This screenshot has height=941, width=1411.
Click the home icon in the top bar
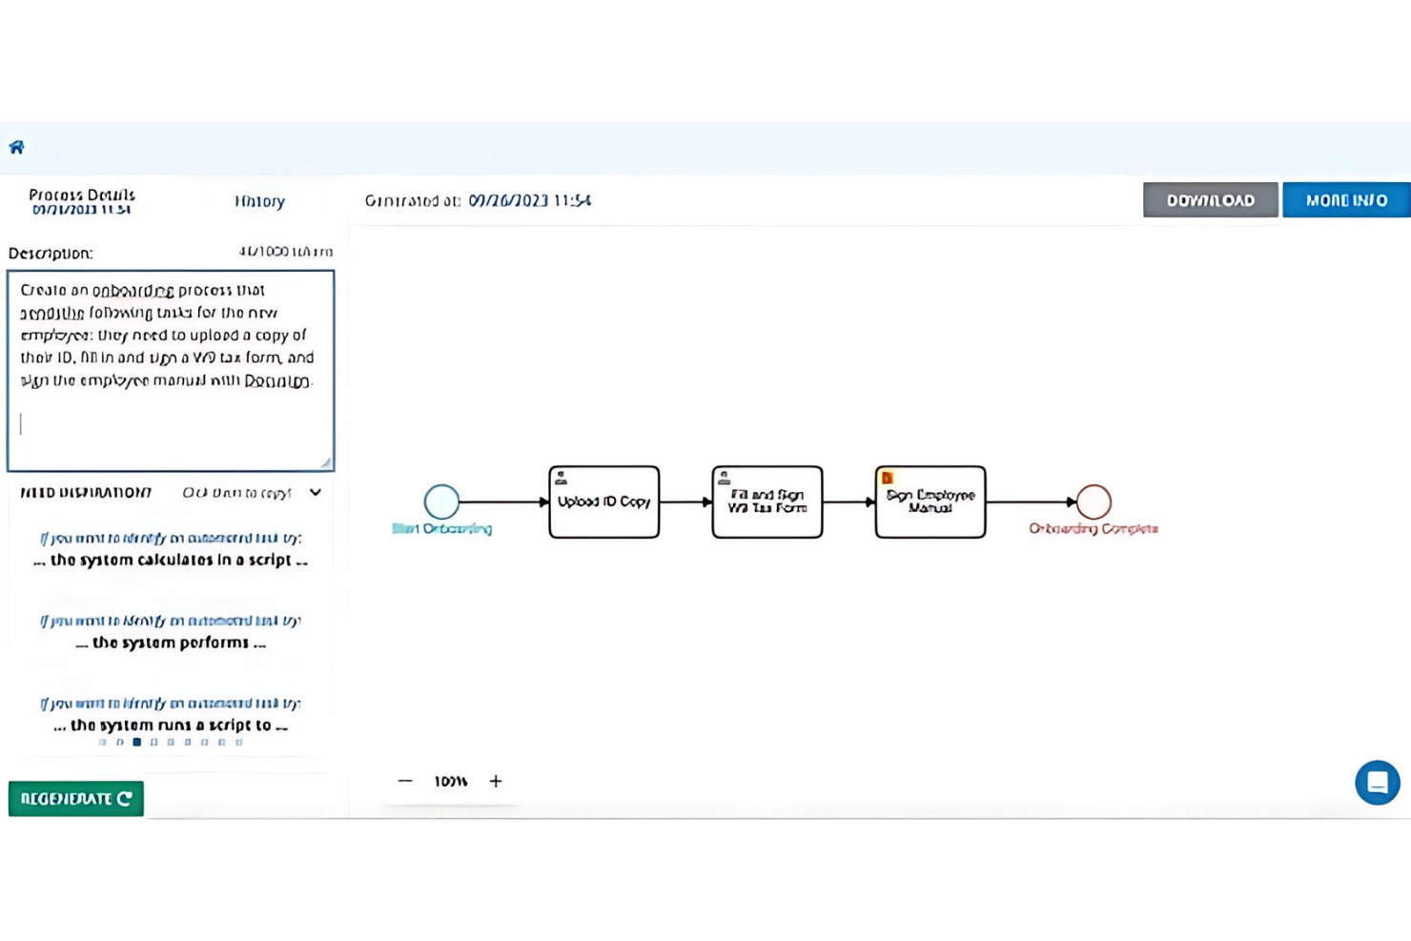[x=16, y=147]
